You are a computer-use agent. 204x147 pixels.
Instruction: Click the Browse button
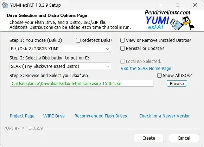[177, 83]
